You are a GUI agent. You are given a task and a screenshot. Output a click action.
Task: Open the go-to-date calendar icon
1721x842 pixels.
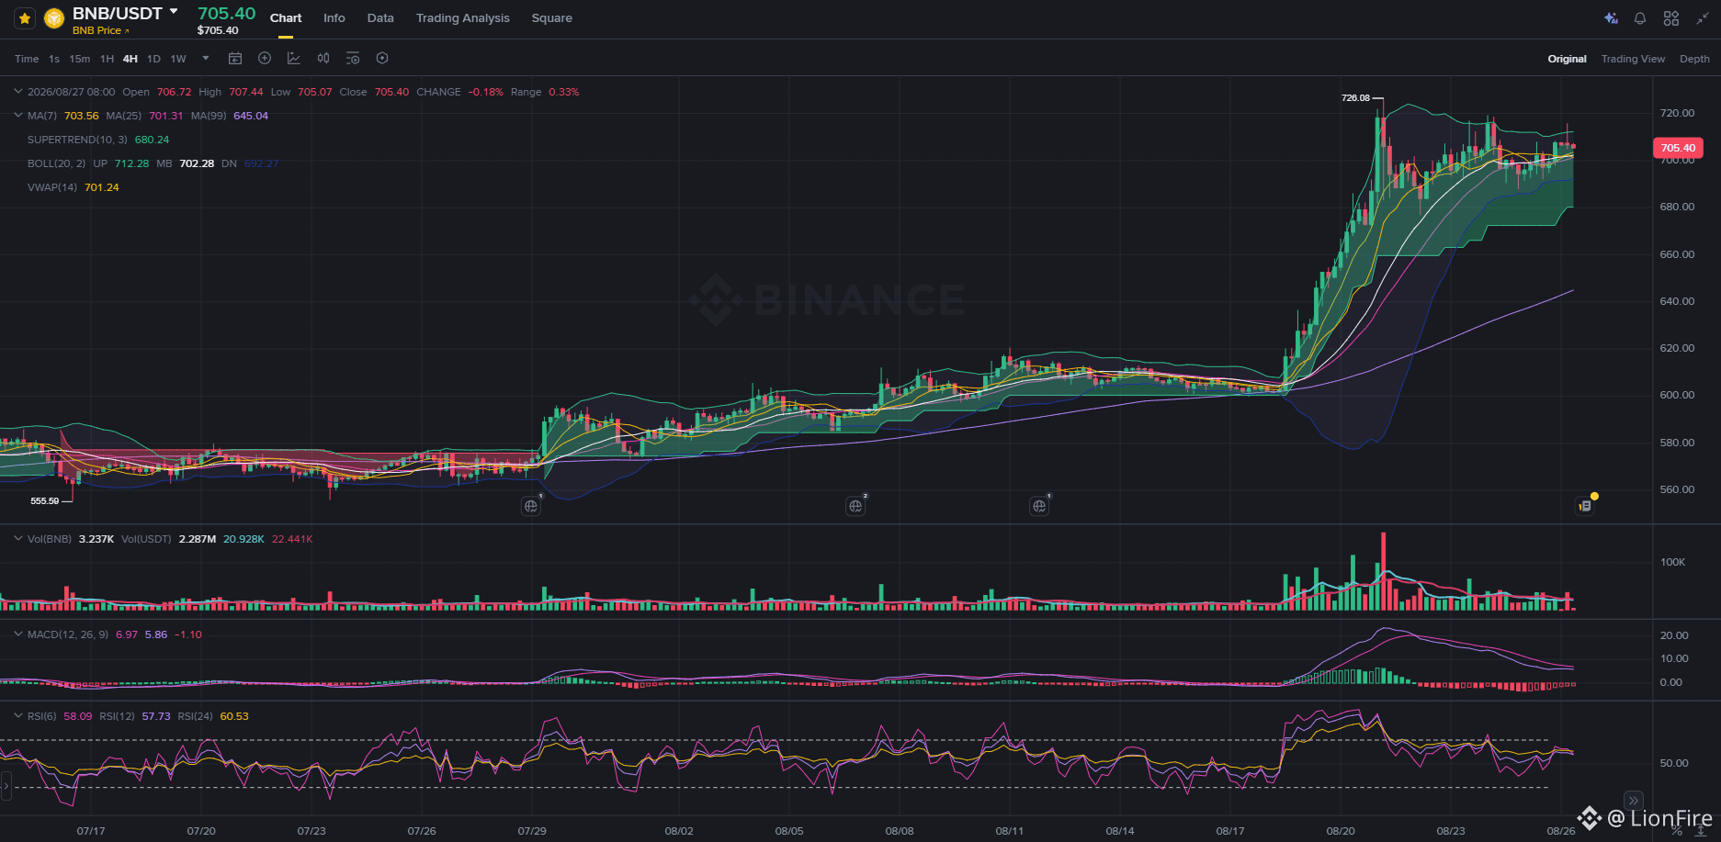click(x=235, y=59)
